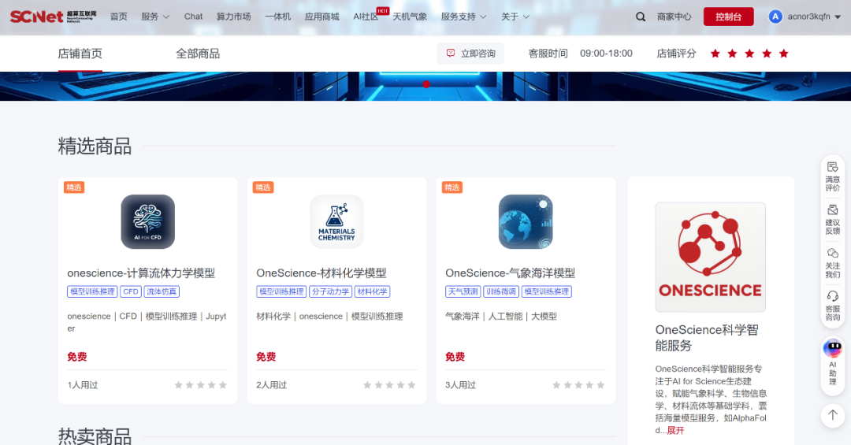
Task: Click the red carousel indicator dot
Action: [x=426, y=84]
